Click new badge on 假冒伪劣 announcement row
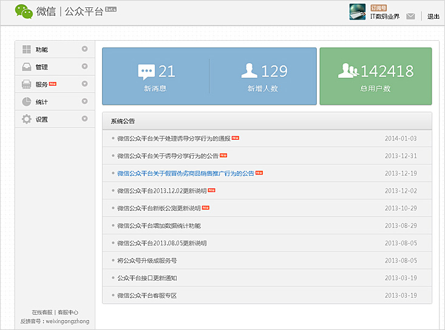Image resolution: width=445 pixels, height=330 pixels. coord(259,173)
